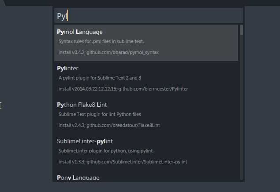This screenshot has height=192, width=280.
Task: Click the scrollbar thumb of the package list
Action: pos(242,30)
